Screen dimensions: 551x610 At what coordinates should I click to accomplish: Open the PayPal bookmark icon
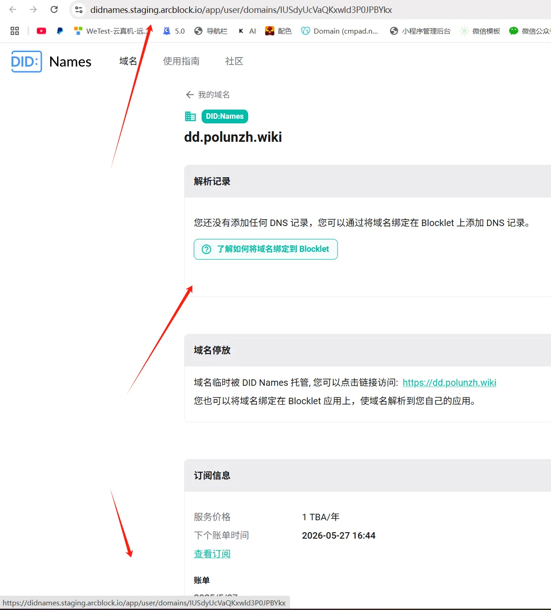tap(60, 31)
